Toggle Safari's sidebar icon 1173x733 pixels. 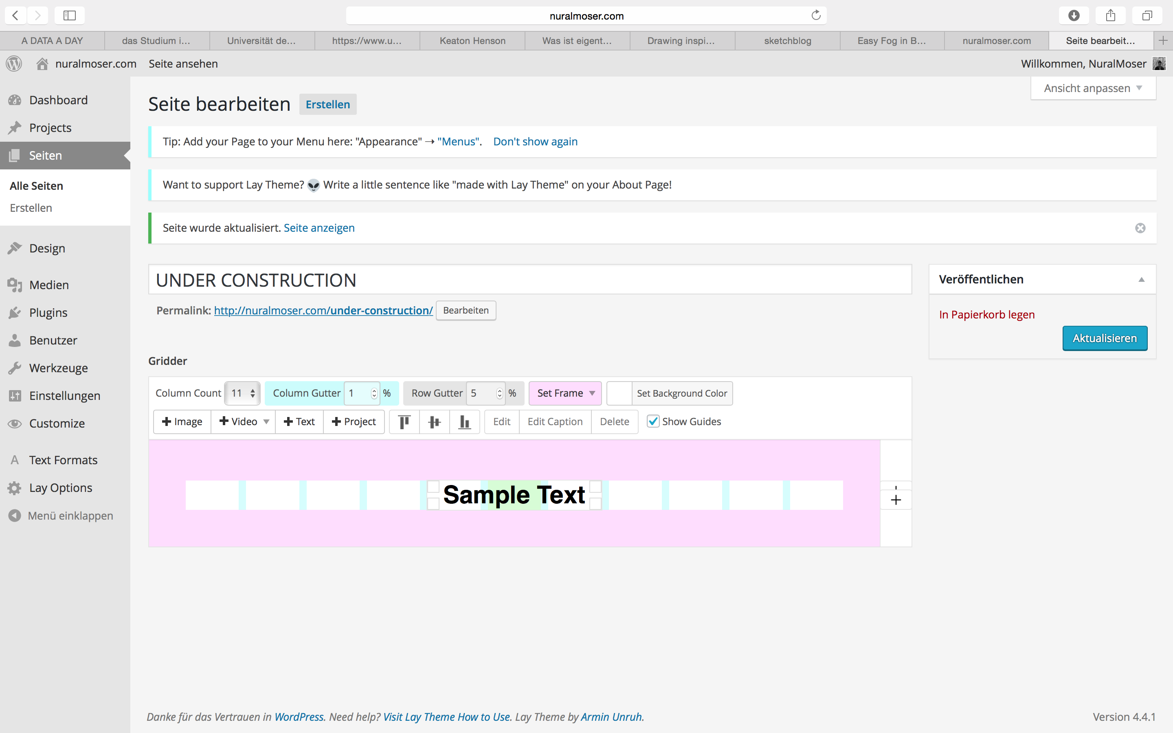coord(70,15)
